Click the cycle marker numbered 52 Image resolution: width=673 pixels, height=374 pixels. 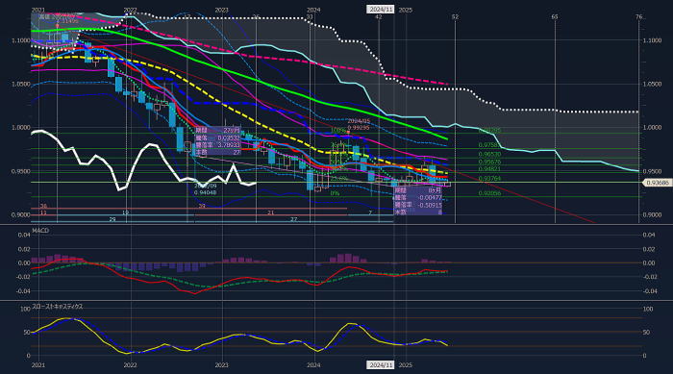[455, 16]
